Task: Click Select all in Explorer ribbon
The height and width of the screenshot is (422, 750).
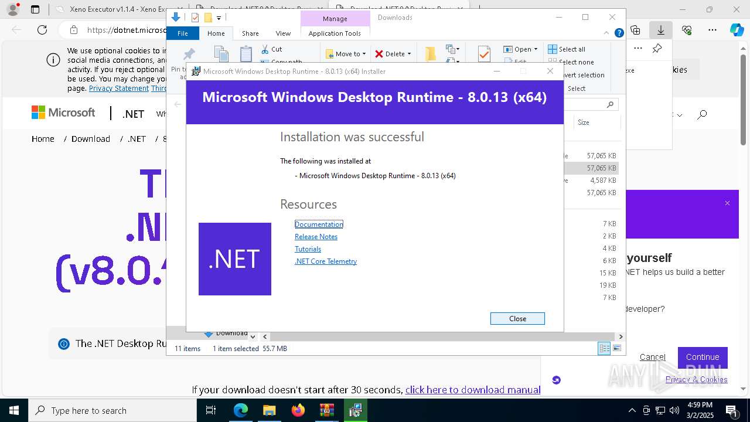Action: tap(567, 49)
